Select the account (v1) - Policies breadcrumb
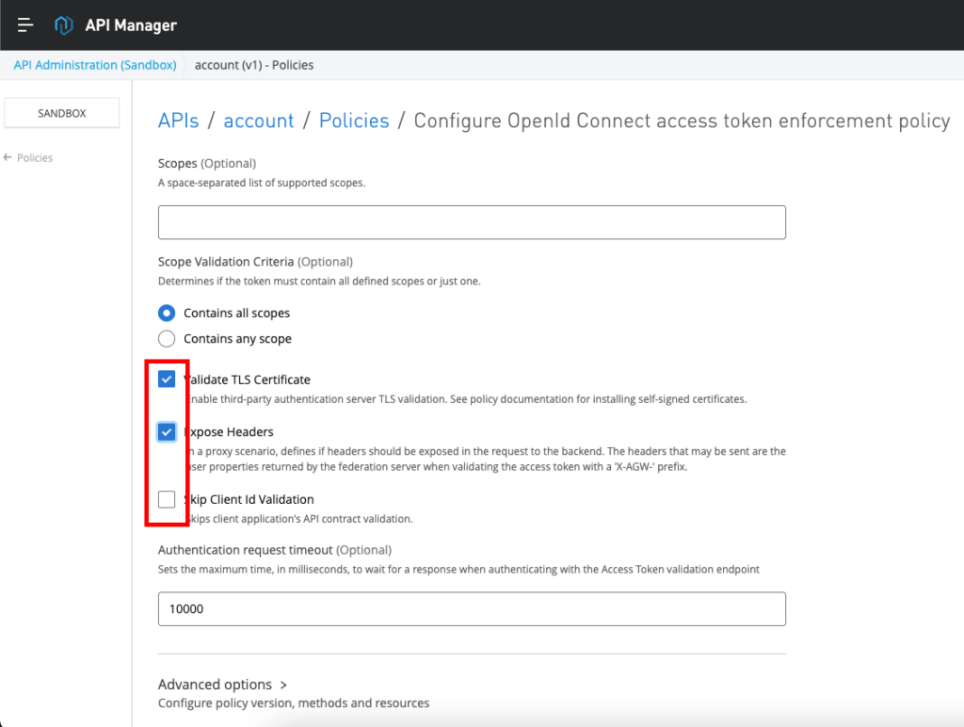This screenshot has height=727, width=964. click(x=254, y=65)
